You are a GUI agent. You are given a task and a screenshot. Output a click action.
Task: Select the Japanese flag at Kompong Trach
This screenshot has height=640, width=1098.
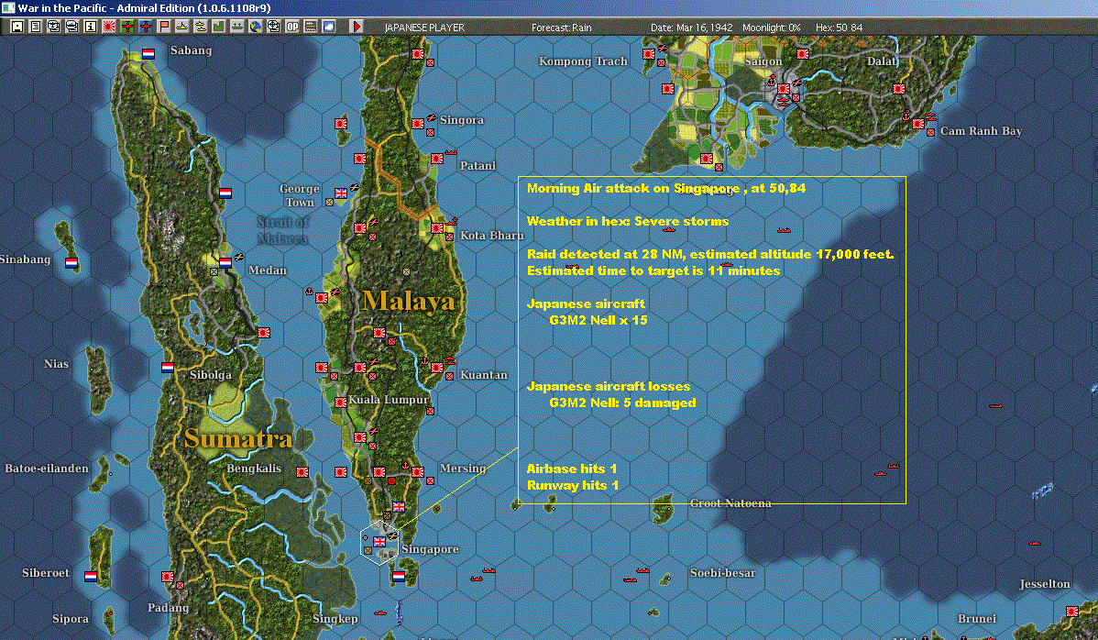point(649,54)
